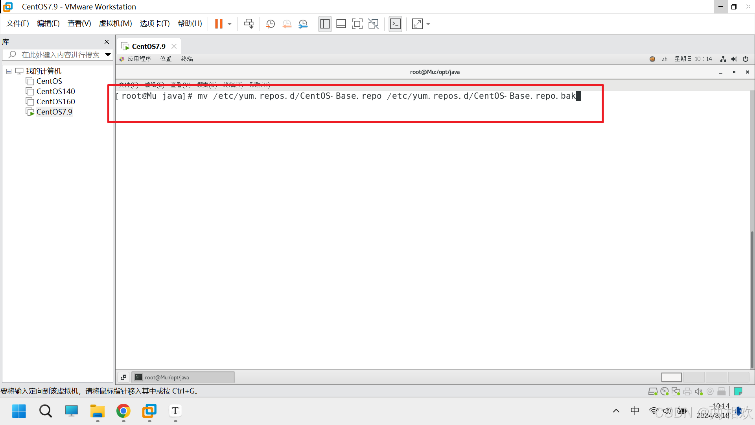Toggle the thumbnail bar view
The width and height of the screenshot is (755, 425).
tap(341, 24)
